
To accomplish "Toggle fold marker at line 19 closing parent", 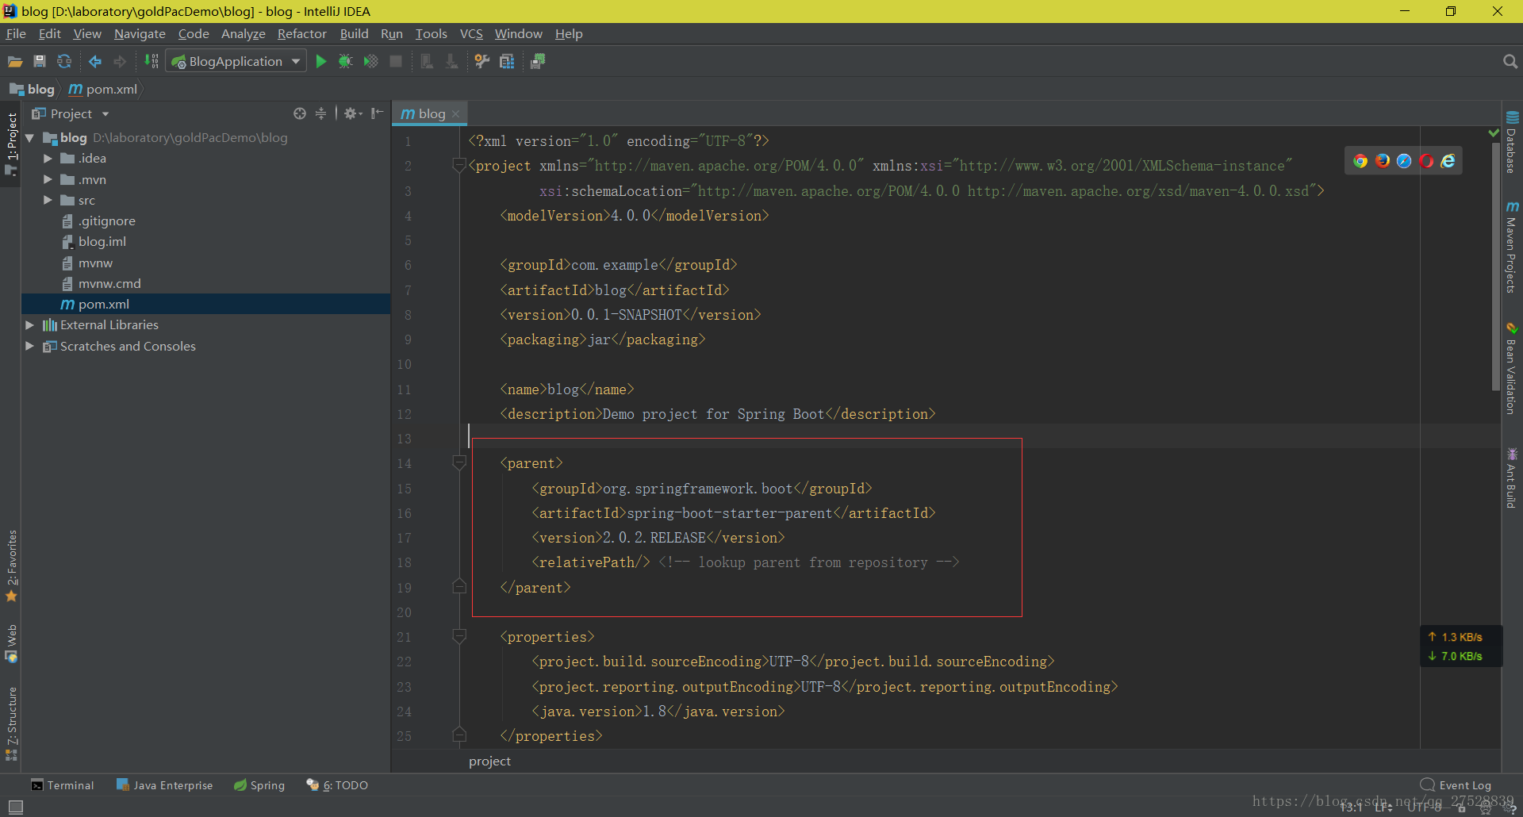I will tap(458, 587).
